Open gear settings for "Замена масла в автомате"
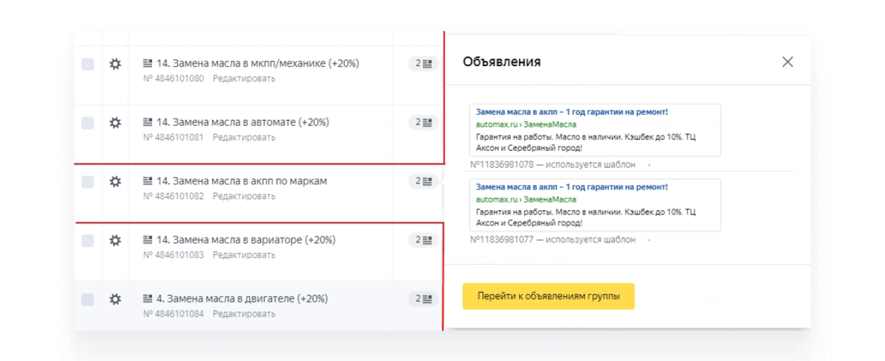 [x=115, y=123]
